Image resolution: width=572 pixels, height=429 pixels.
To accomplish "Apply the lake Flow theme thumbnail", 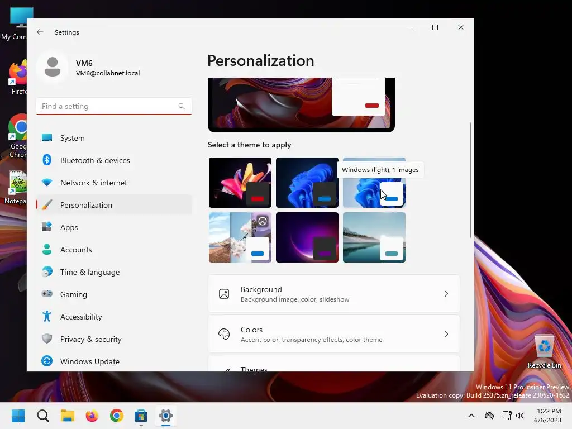I will [374, 237].
